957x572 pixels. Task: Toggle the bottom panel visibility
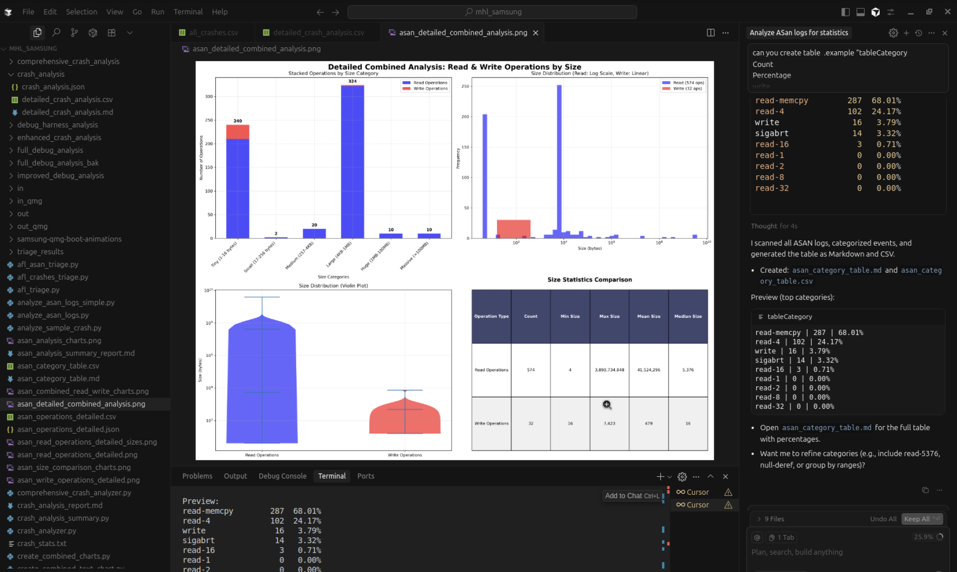click(x=860, y=12)
